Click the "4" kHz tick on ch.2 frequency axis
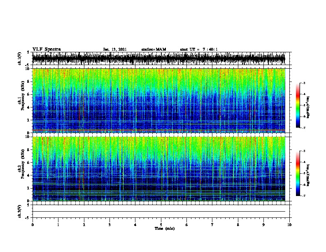The image size is (326, 252). 28,175
